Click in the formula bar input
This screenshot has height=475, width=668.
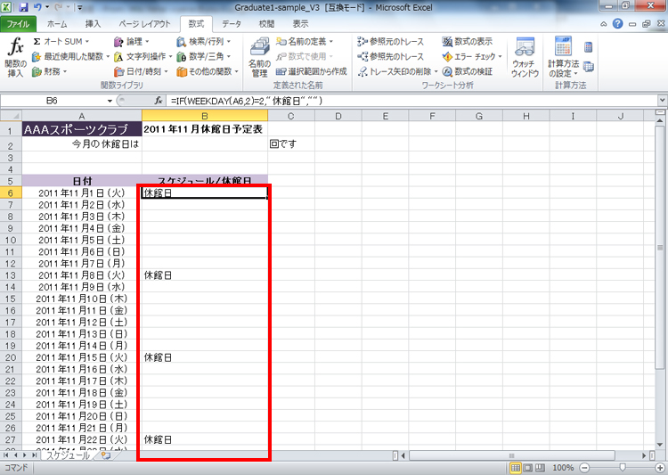click(411, 101)
